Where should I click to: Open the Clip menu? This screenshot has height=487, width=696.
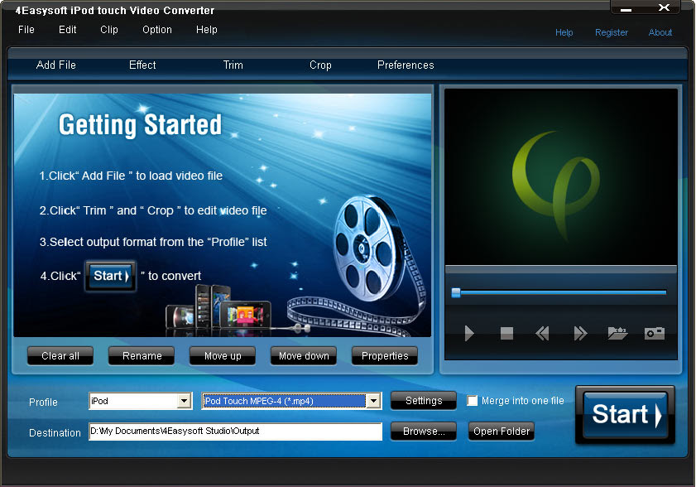[x=108, y=30]
